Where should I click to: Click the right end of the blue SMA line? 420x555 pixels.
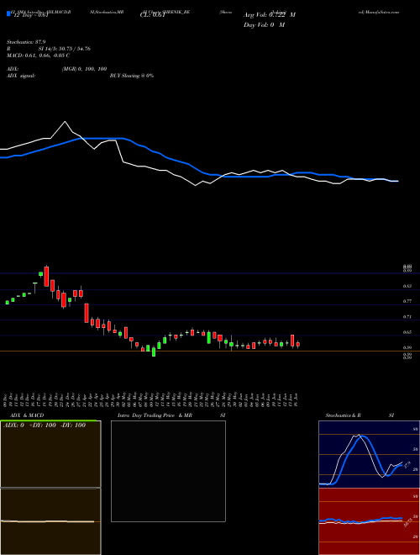click(x=396, y=181)
